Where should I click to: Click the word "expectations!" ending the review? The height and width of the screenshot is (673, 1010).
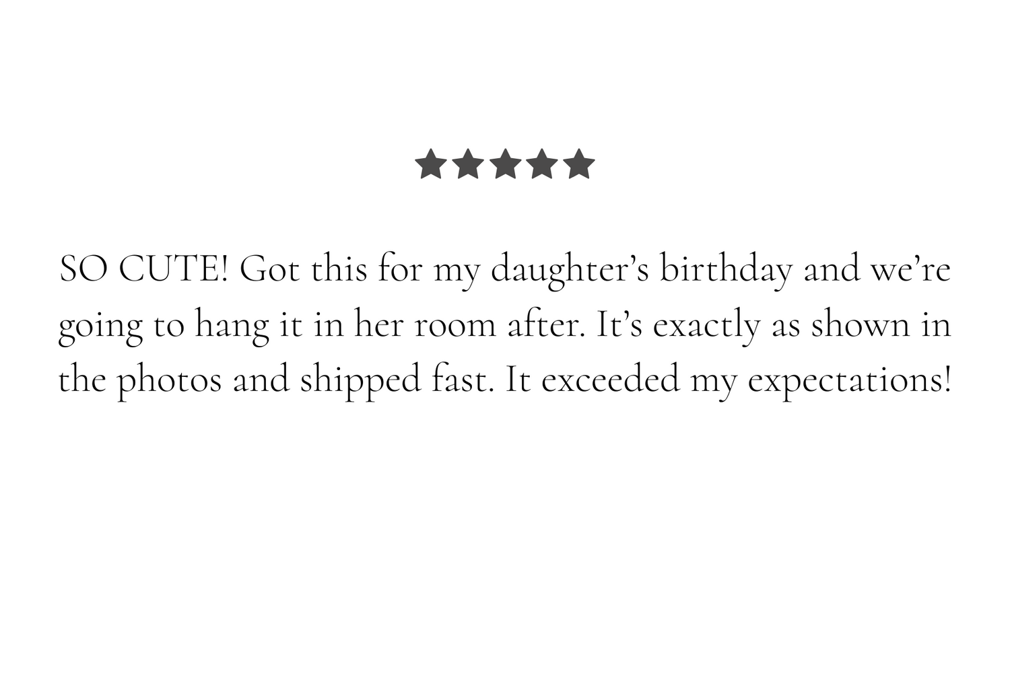[x=850, y=381]
